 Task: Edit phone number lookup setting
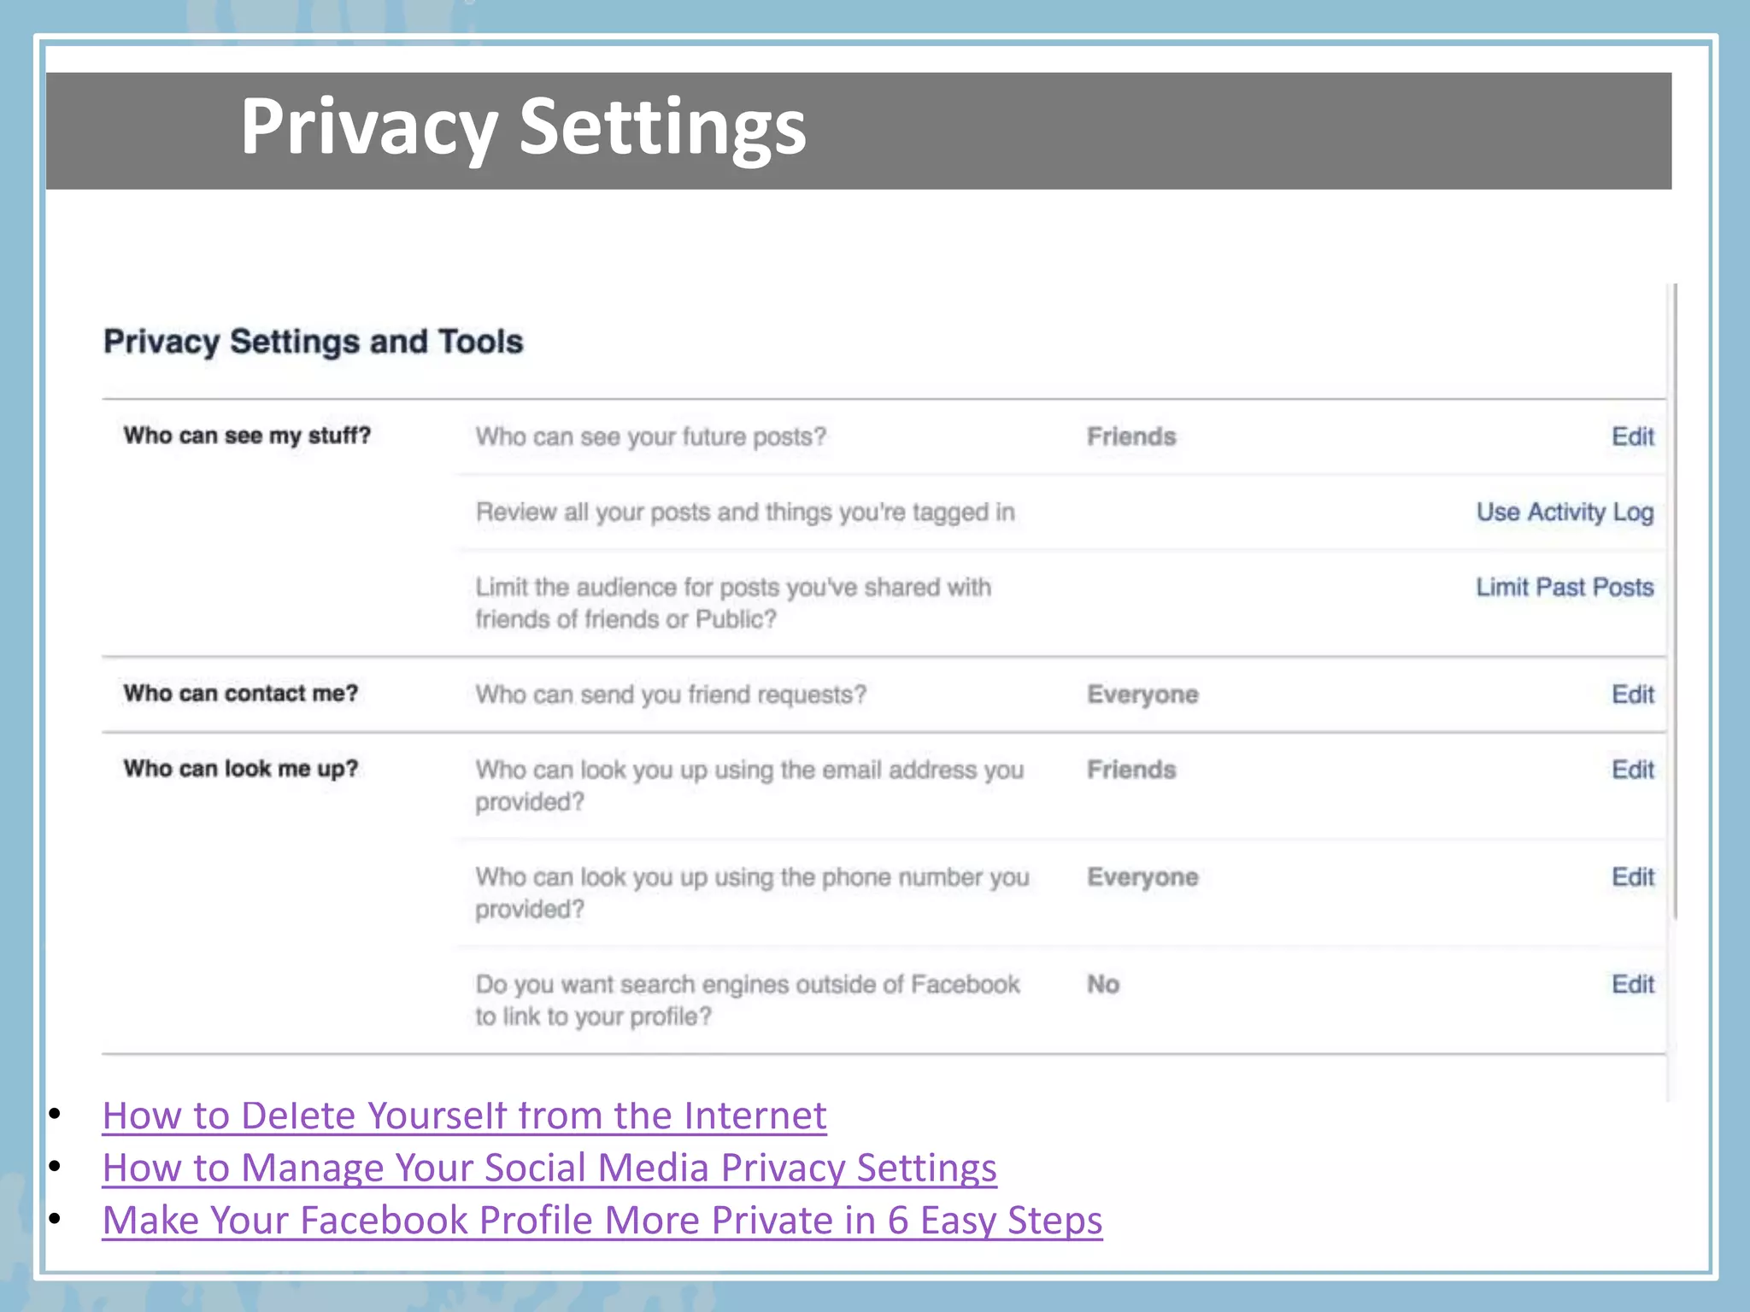(1632, 877)
